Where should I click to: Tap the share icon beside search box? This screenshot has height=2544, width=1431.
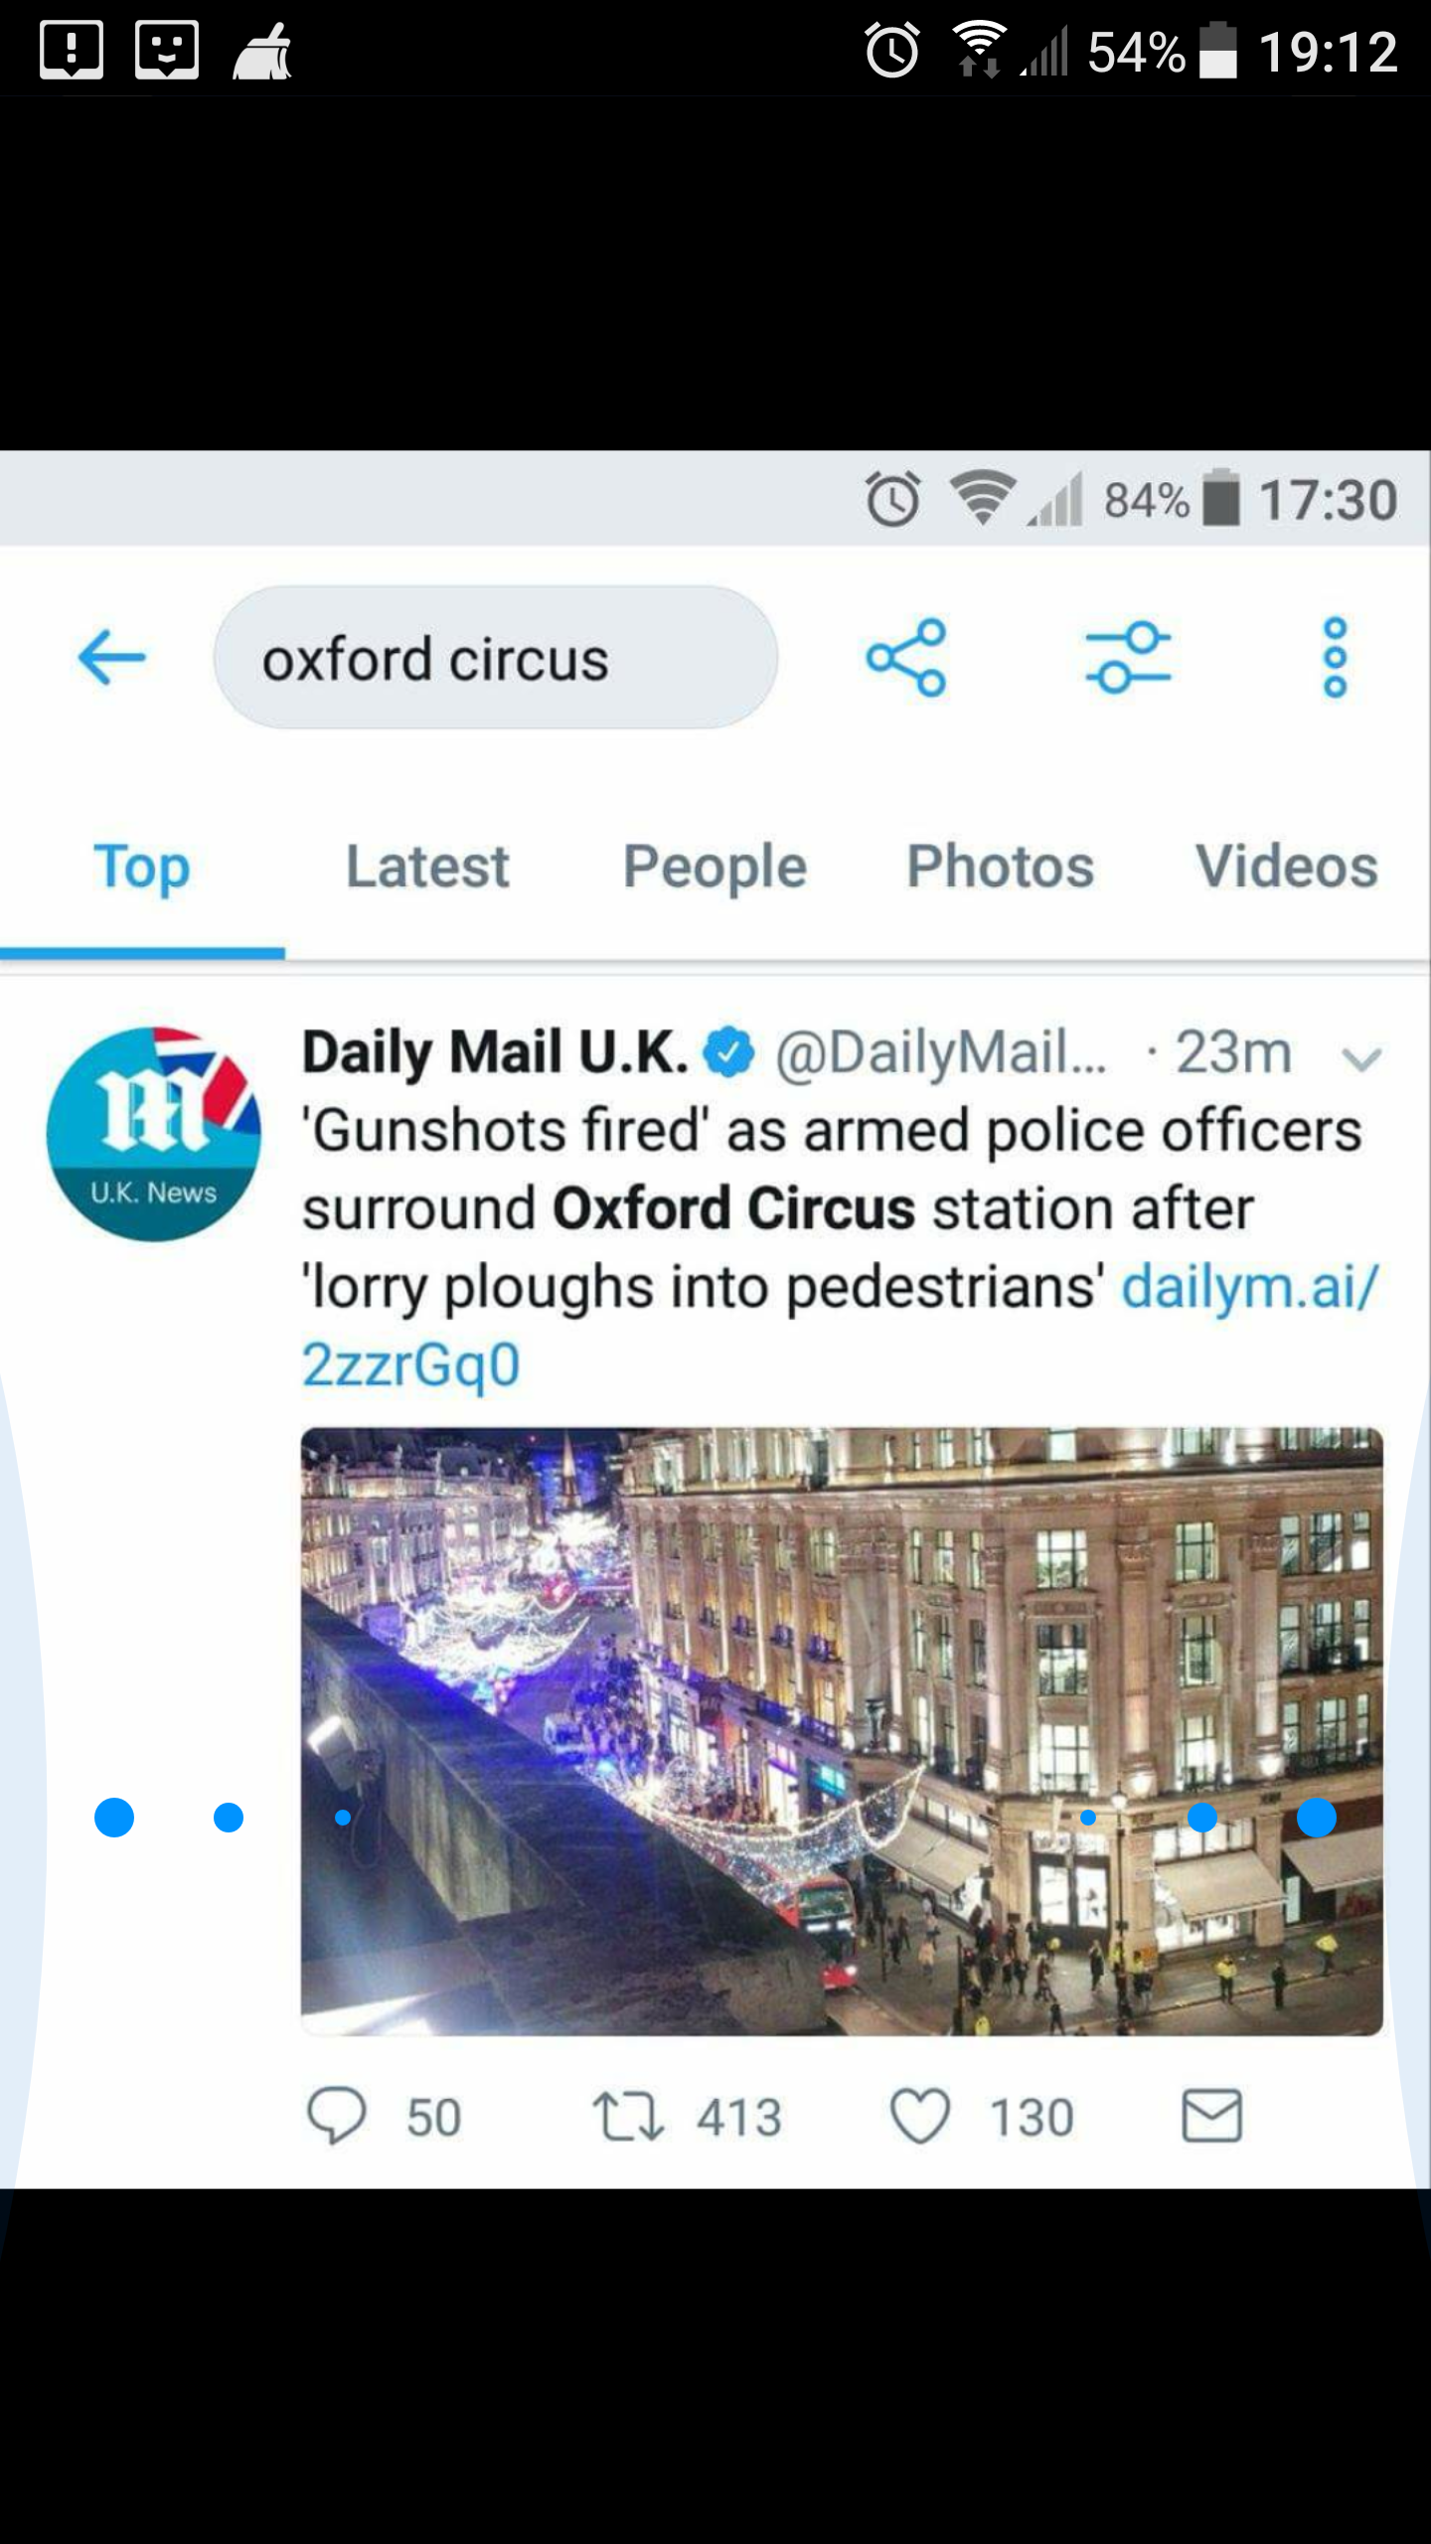905,658
